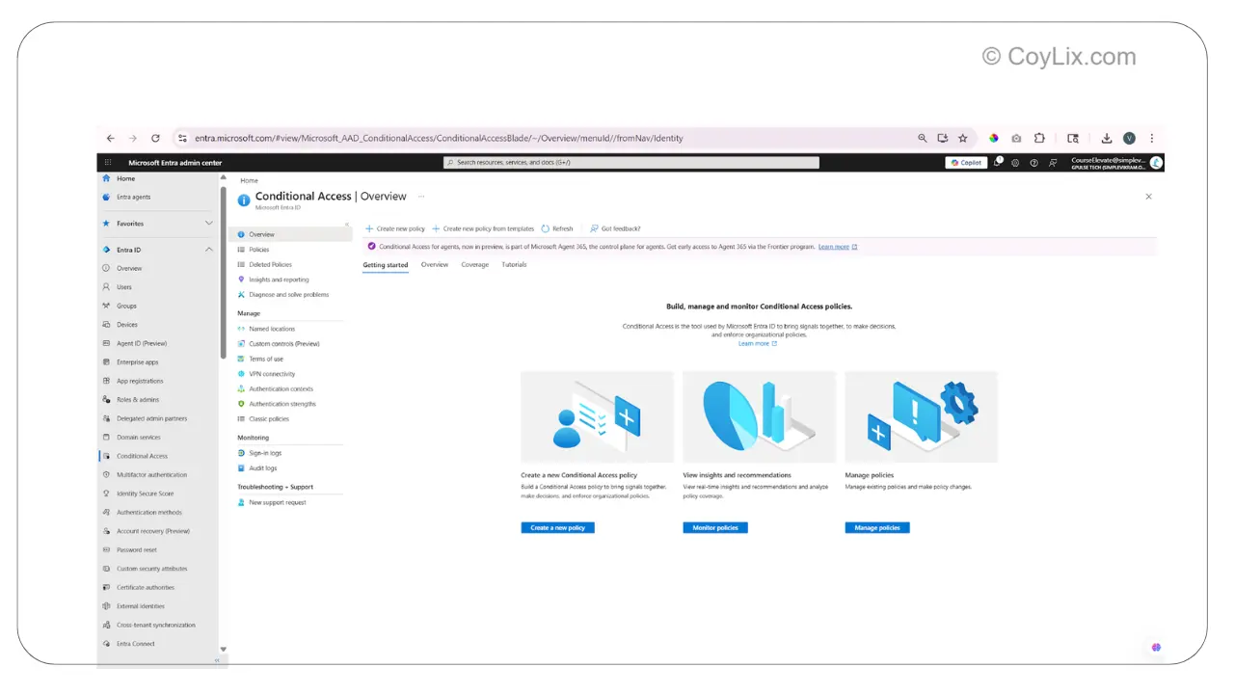Click the search resources input field

click(631, 162)
